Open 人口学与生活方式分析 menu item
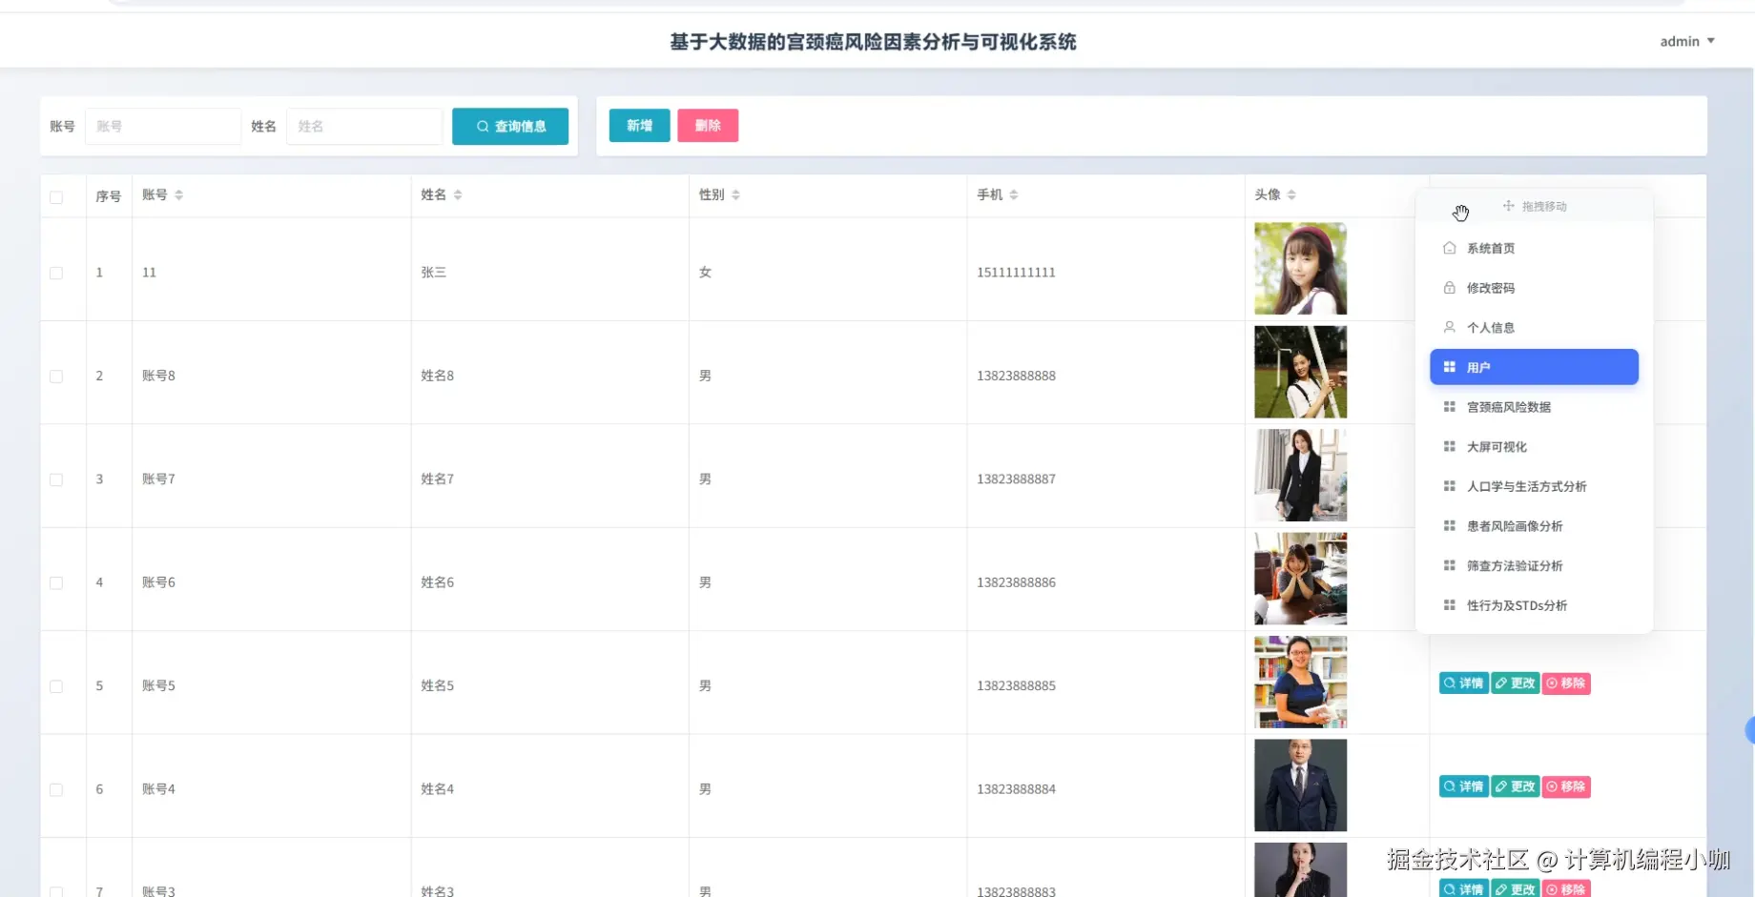1755x897 pixels. coord(1534,486)
